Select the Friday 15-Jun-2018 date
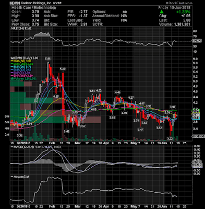205x209 pixels. point(174,8)
